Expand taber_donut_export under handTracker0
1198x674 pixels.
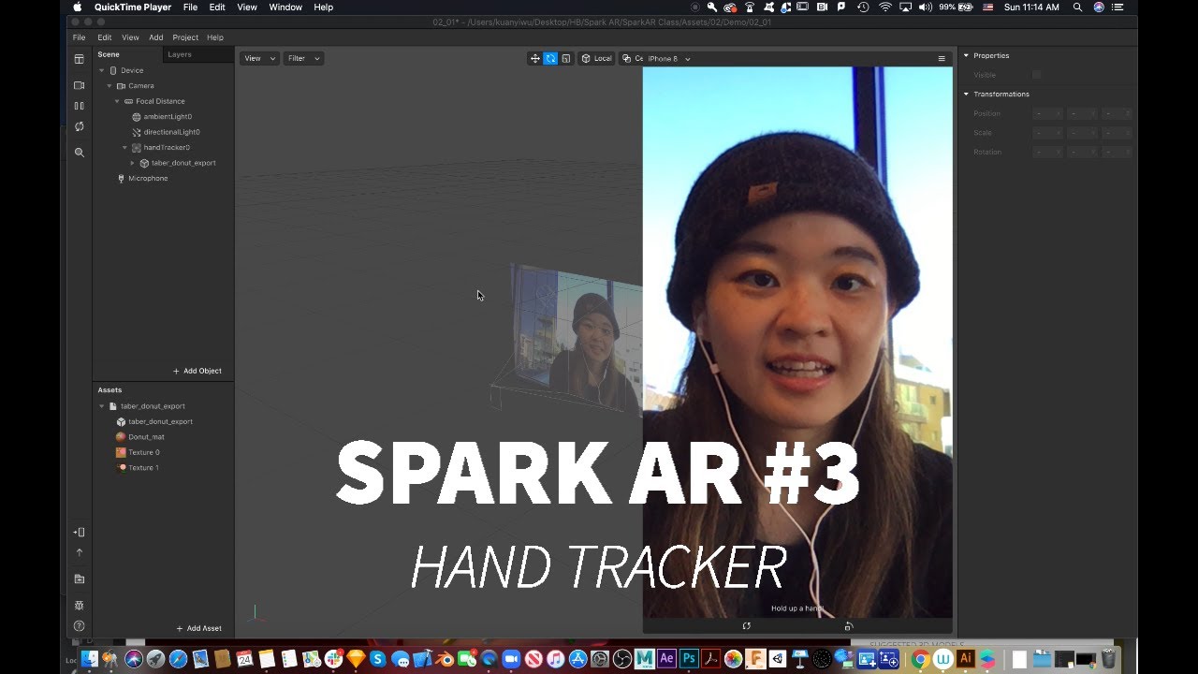(132, 163)
